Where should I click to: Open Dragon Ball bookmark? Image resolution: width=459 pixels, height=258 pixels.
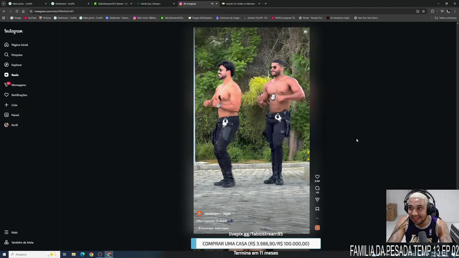(x=200, y=18)
